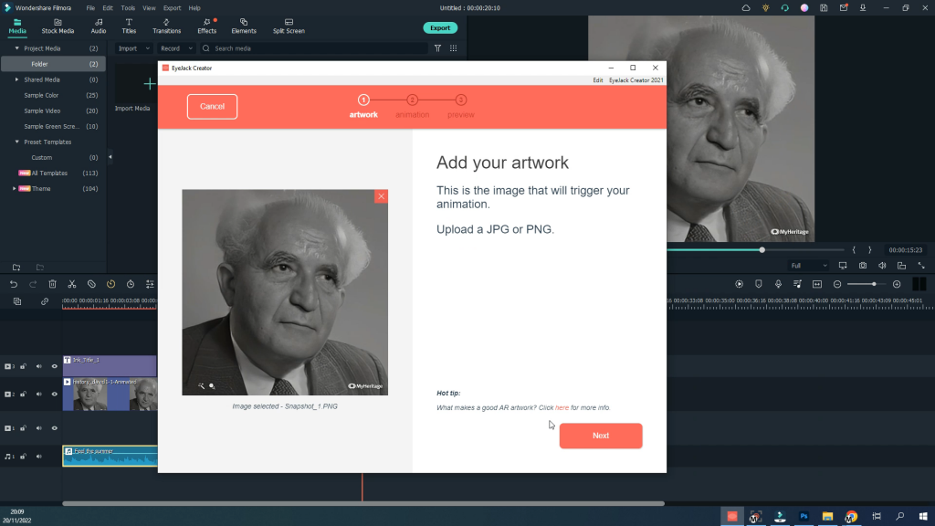Record voiceover with microphone icon

click(778, 285)
